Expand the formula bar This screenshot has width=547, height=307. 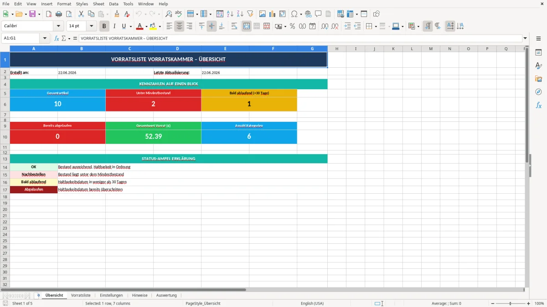pos(525,39)
